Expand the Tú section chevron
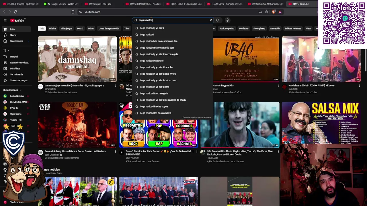Image resolution: width=367 pixels, height=206 pixels. click(x=8, y=51)
